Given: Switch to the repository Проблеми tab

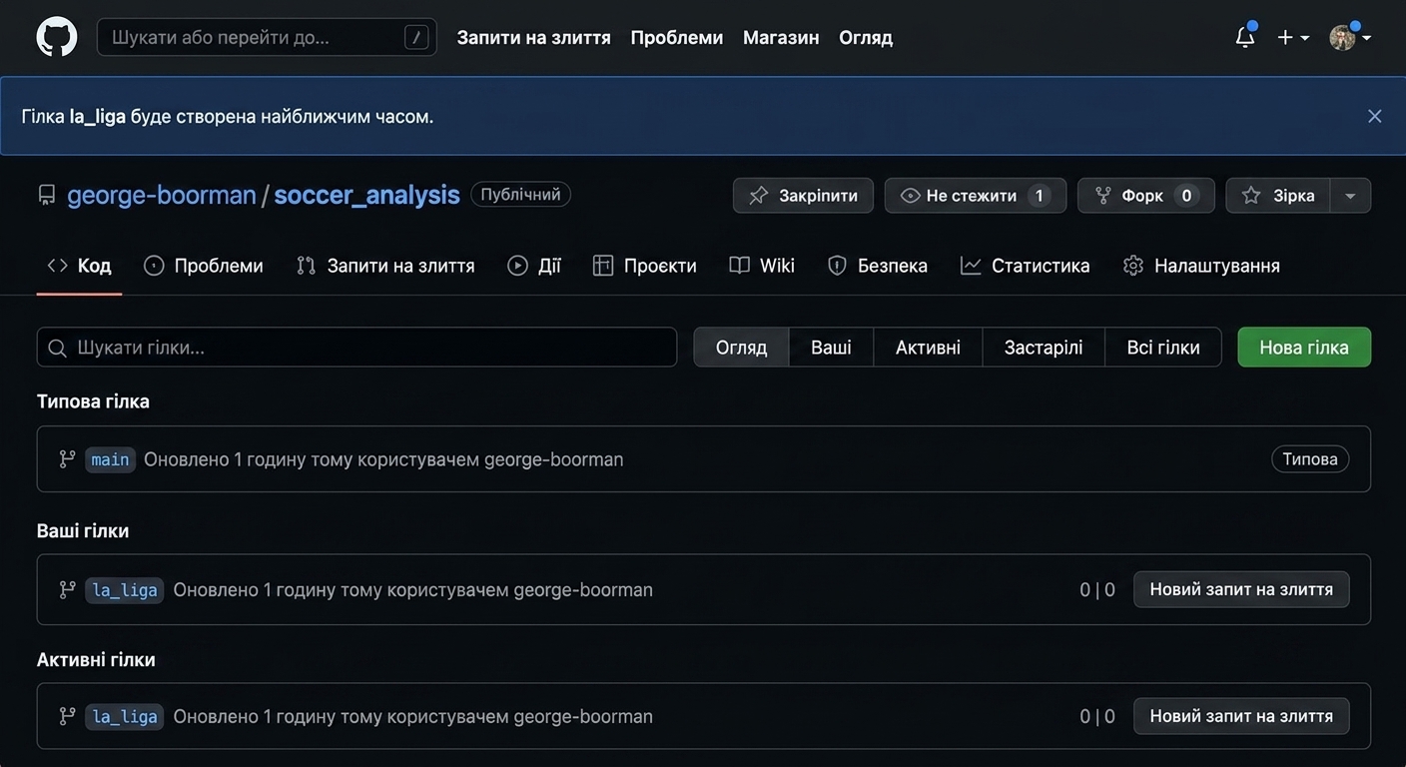Looking at the screenshot, I should click(204, 266).
